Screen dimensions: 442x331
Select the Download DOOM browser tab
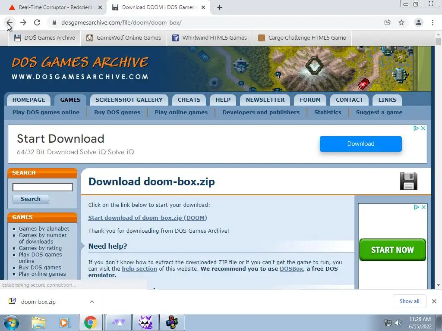[x=158, y=7]
